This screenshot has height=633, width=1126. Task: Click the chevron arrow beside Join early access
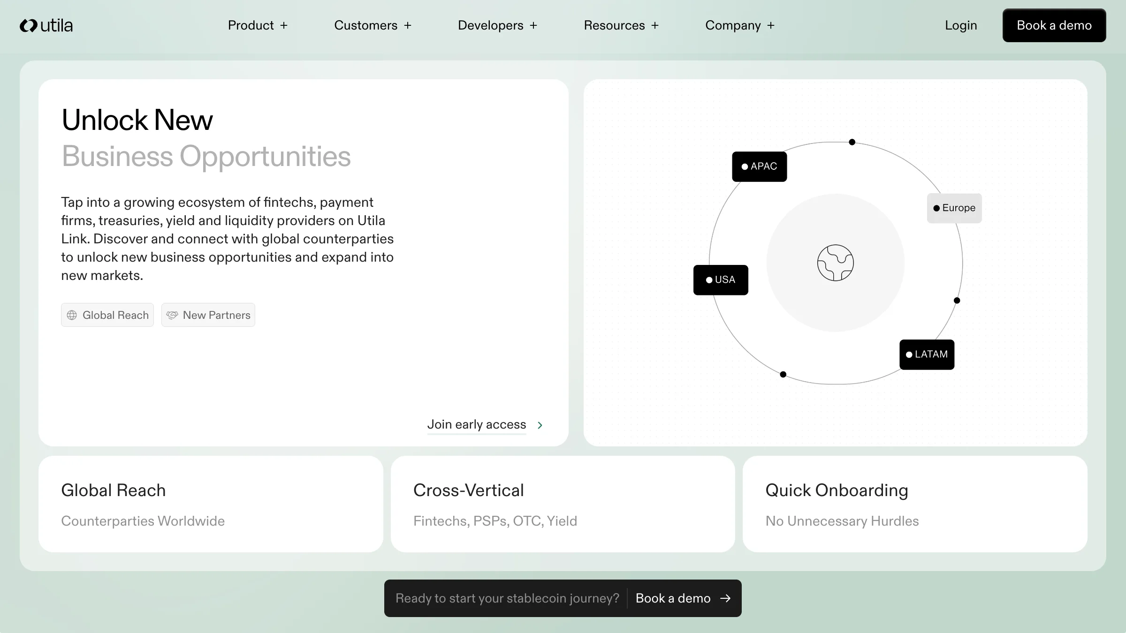pyautogui.click(x=540, y=425)
